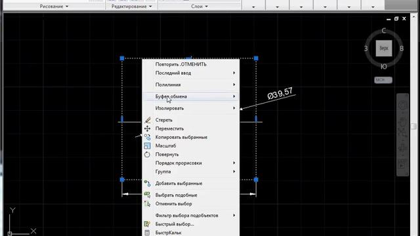Viewport: 420px width, 236px height.
Task: Select the Полилиния menu entry
Action: (x=191, y=85)
